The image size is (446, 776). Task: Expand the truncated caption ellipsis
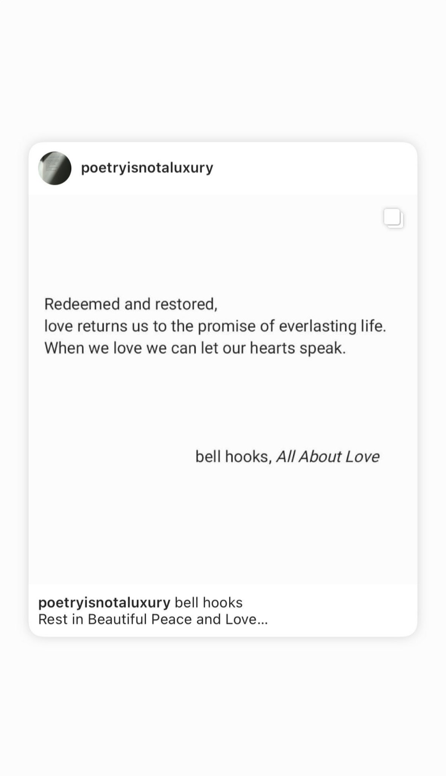262,620
